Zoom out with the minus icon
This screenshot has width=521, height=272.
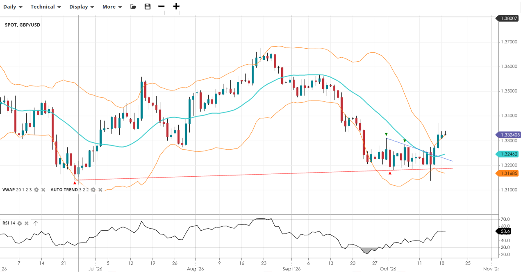click(x=162, y=7)
